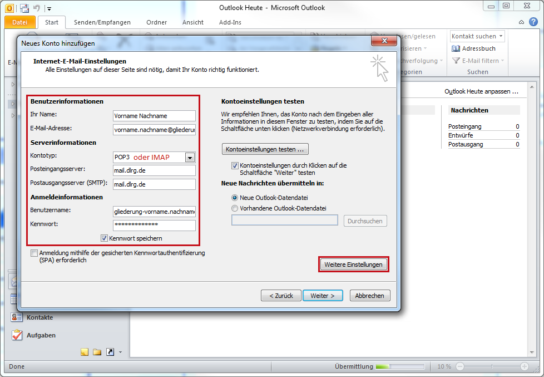544x377 pixels.
Task: Click the Postausgangsserver (SMTP) input field
Action: [x=154, y=184]
